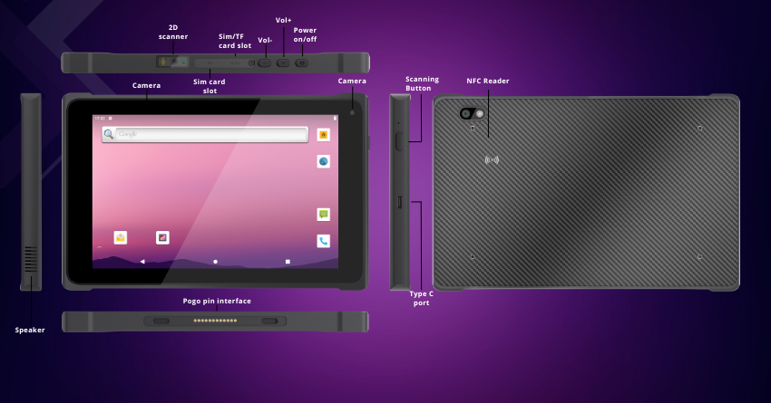Click the NFC wave symbol on the tablet back

(492, 160)
